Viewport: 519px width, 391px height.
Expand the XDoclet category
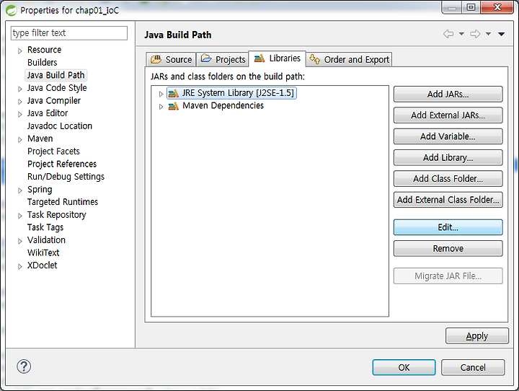pyautogui.click(x=20, y=266)
